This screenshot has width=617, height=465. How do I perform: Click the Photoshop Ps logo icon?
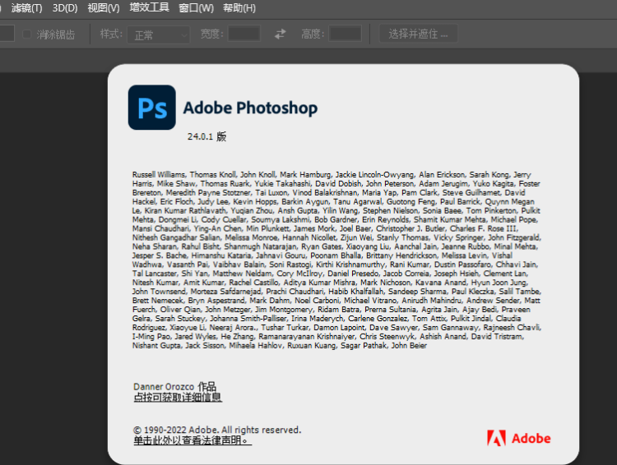[152, 108]
